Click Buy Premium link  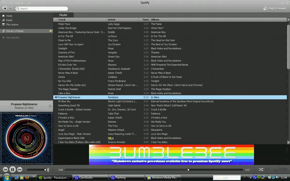pos(275,9)
